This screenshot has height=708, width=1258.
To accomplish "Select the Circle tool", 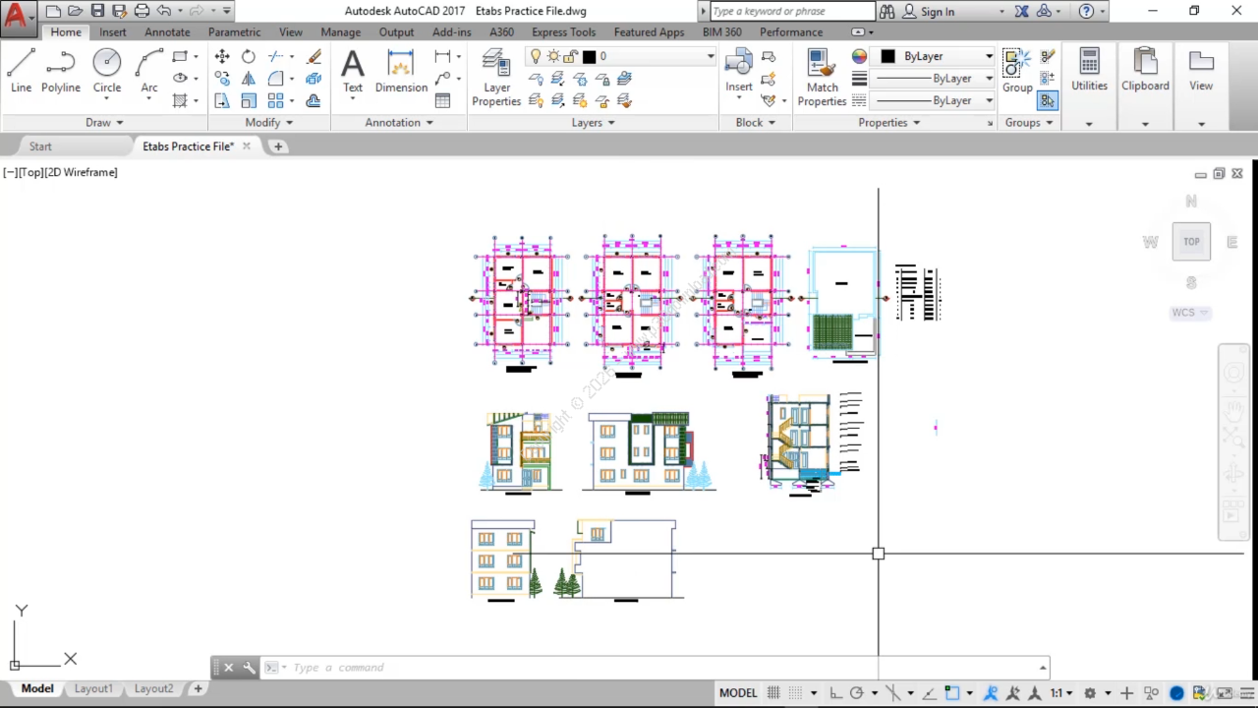I will point(107,73).
